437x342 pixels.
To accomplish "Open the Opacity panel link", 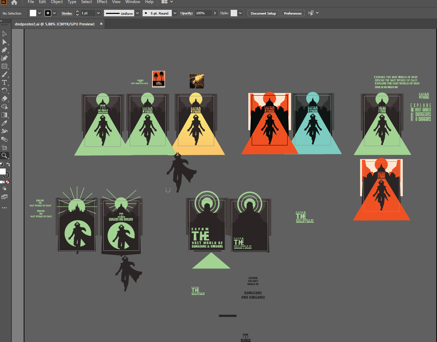I will click(x=187, y=13).
